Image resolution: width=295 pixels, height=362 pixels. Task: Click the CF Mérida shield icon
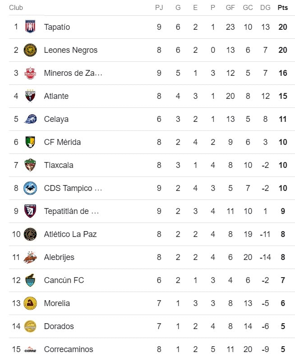pos(30,142)
